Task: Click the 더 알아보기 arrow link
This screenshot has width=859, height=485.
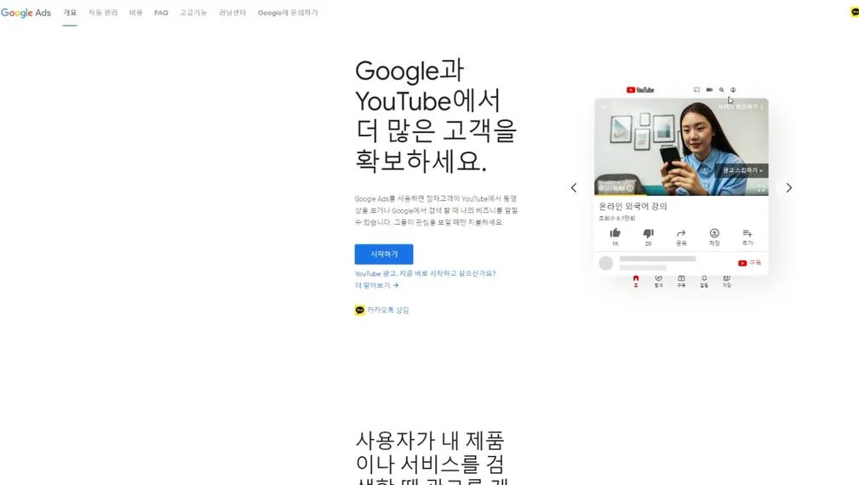Action: [x=376, y=285]
